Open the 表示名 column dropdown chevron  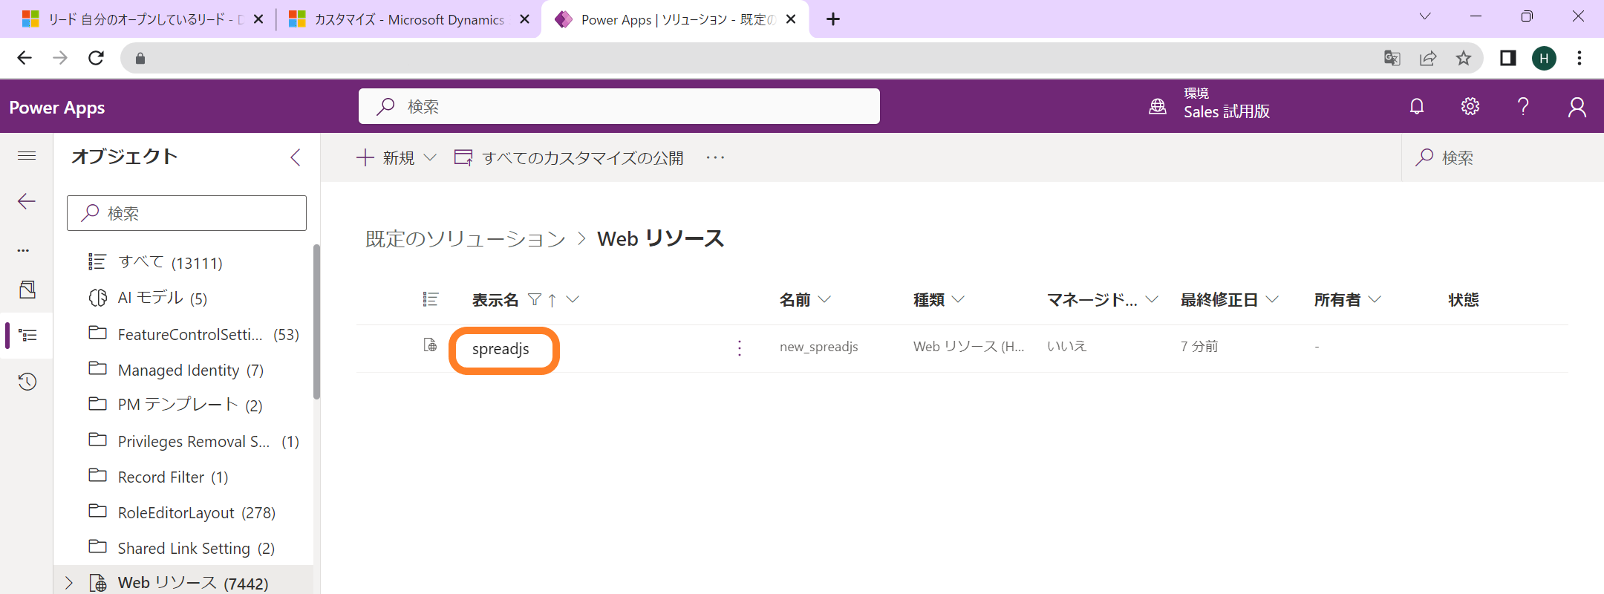click(x=573, y=299)
